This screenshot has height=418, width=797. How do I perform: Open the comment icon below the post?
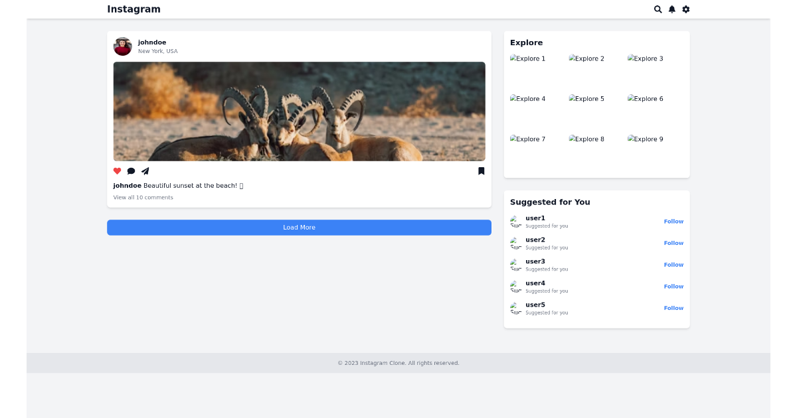tap(132, 171)
